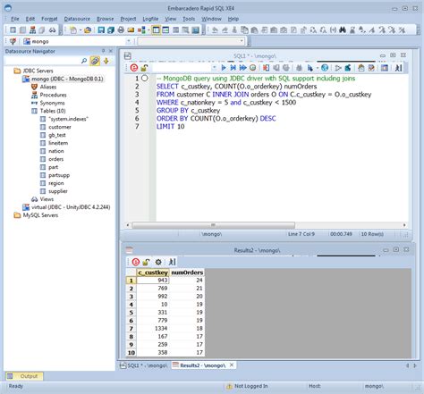
Task: Open the Project menu
Action: pos(128,19)
